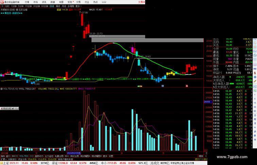The image size is (257, 165).
Task: Click the 五彩谷峰 indicator settings icon
Action: point(17,10)
